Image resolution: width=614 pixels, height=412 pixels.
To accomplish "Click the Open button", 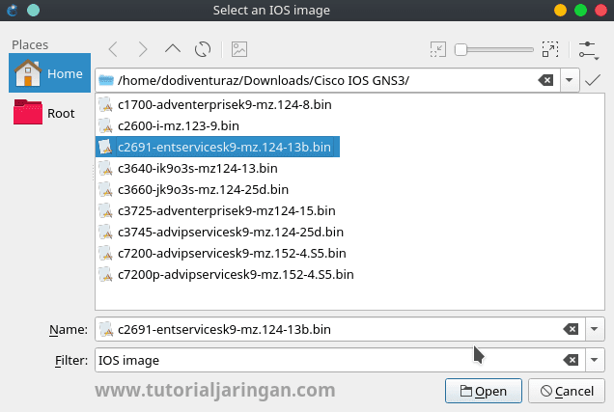I will (x=484, y=391).
